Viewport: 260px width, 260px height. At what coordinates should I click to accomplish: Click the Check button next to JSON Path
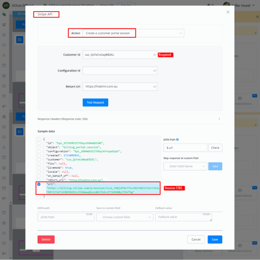(x=215, y=148)
